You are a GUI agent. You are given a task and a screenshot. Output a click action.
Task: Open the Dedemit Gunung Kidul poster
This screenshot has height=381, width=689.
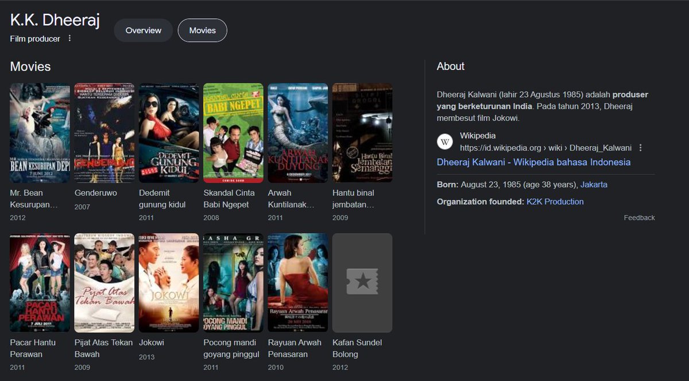click(x=169, y=133)
